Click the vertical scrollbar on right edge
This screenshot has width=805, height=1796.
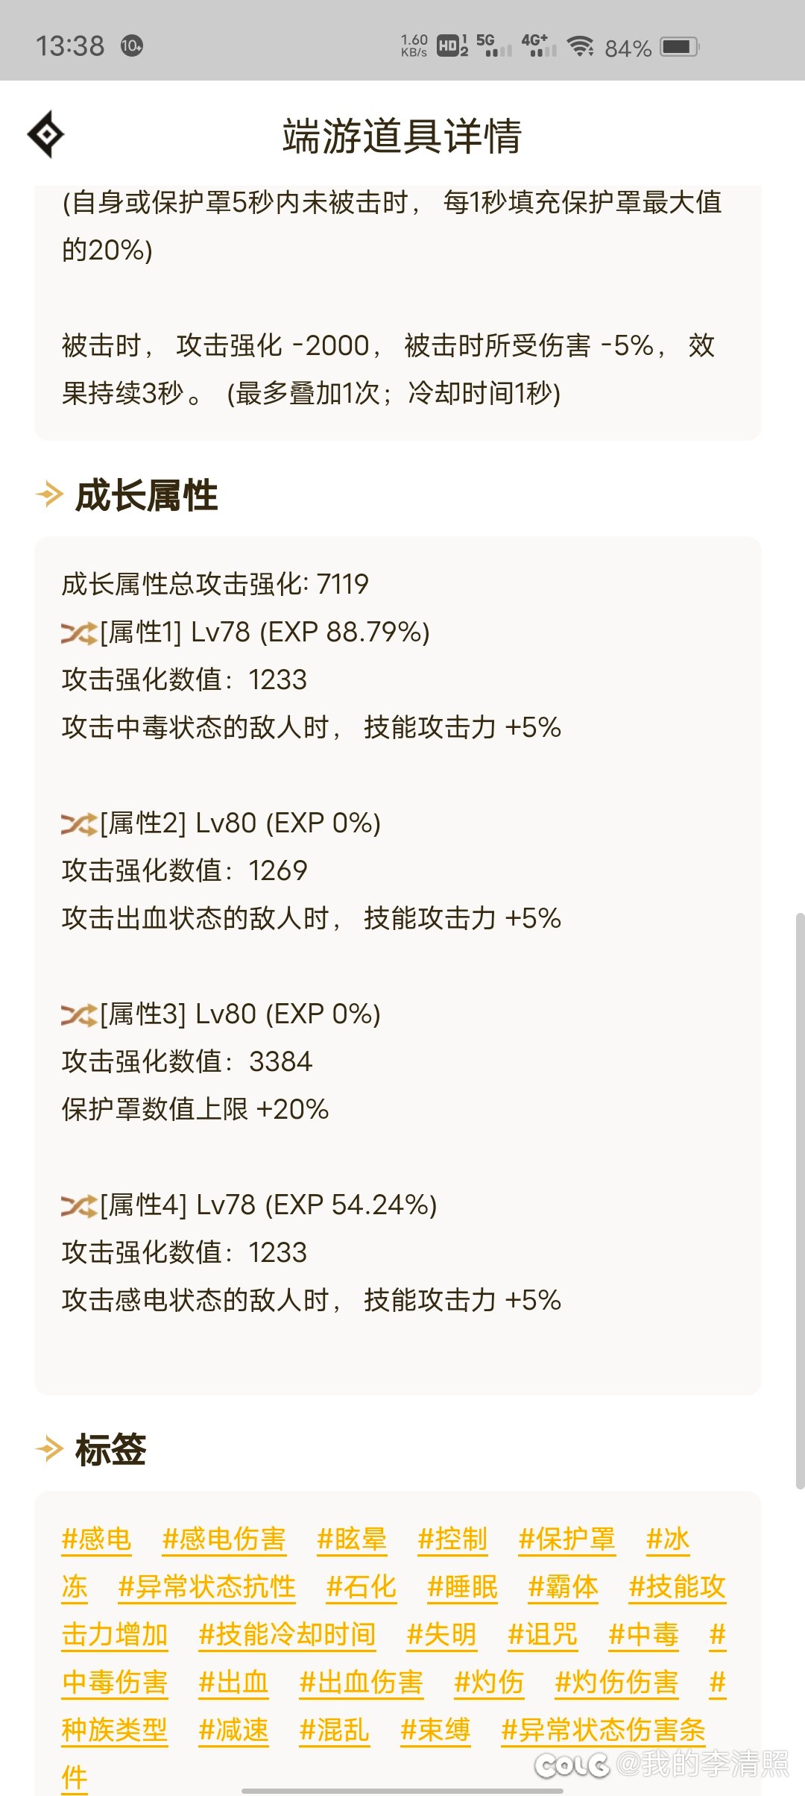tap(800, 1199)
